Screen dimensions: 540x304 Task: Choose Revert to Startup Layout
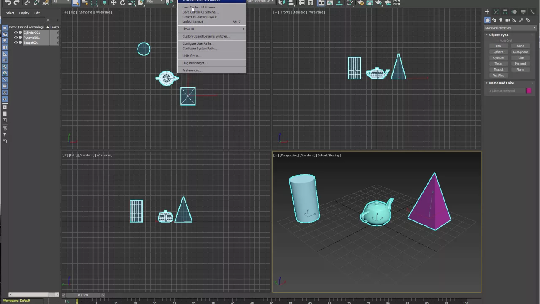click(x=200, y=17)
